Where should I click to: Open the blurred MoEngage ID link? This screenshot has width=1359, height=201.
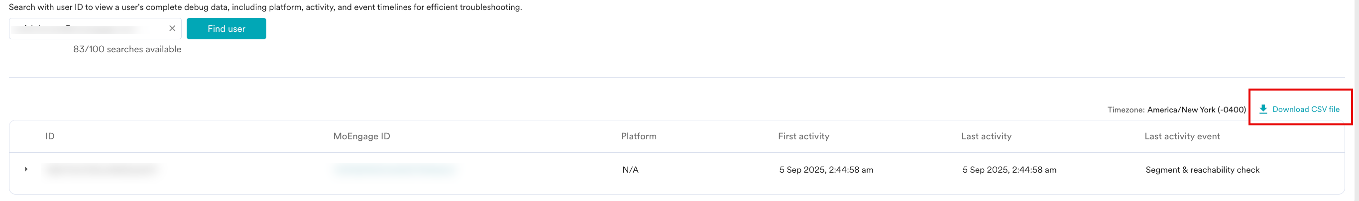[x=394, y=169]
